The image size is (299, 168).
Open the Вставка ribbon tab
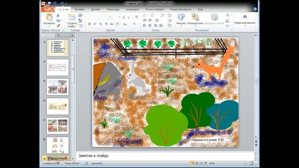tap(79, 9)
